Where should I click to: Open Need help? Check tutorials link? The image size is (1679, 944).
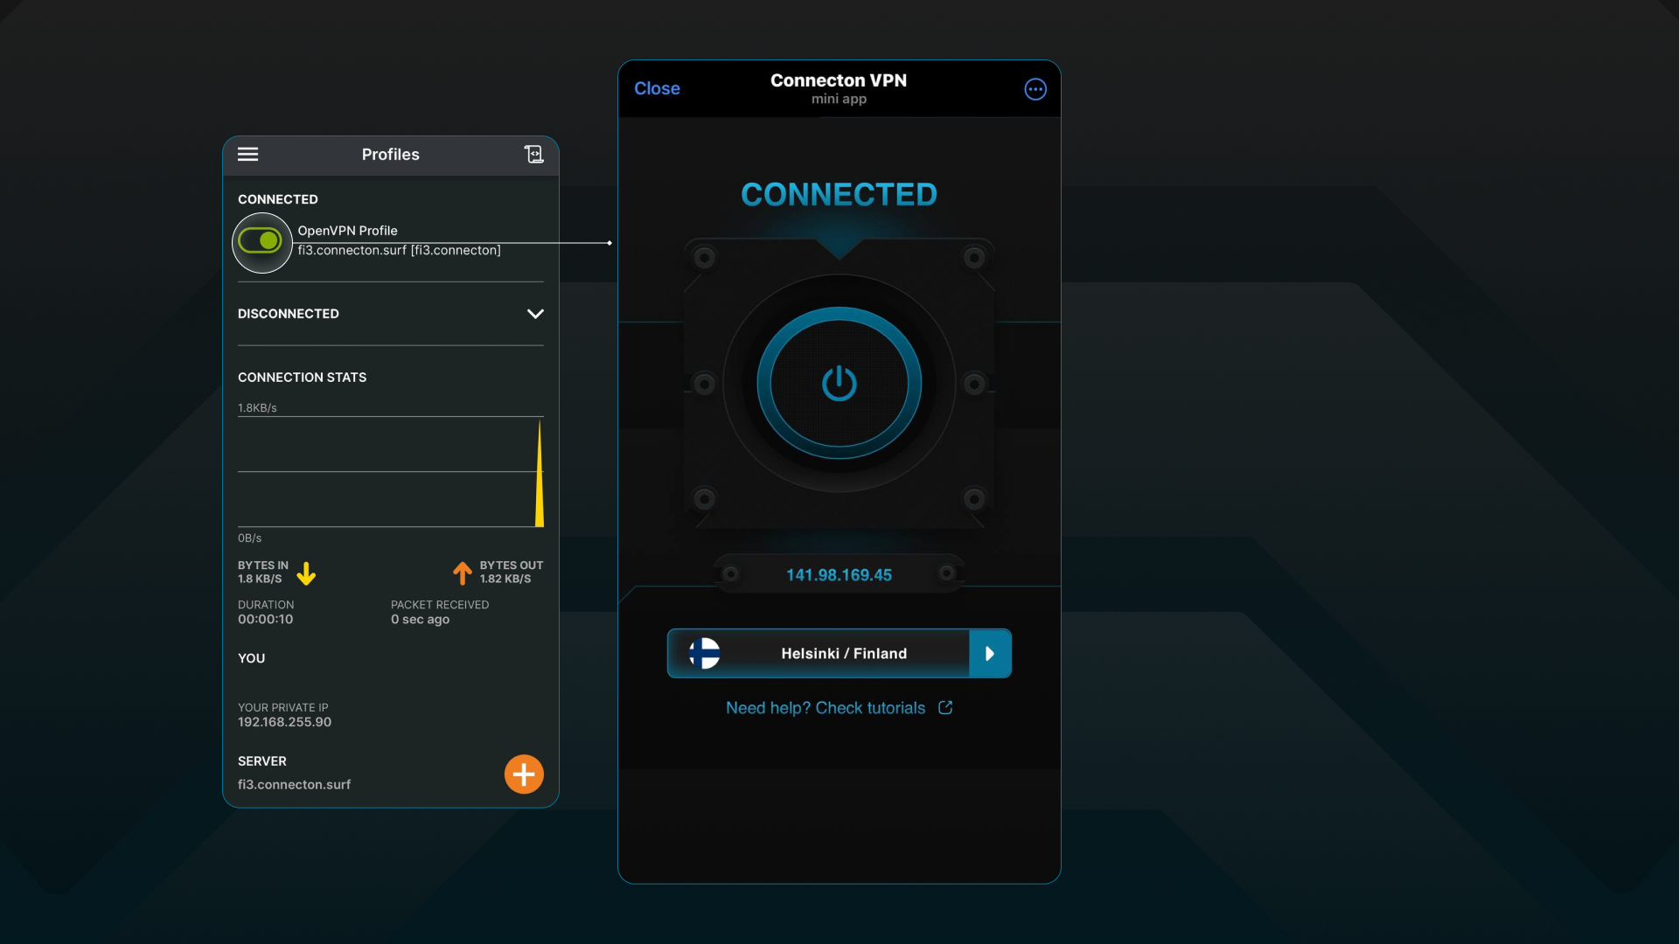coord(825,708)
